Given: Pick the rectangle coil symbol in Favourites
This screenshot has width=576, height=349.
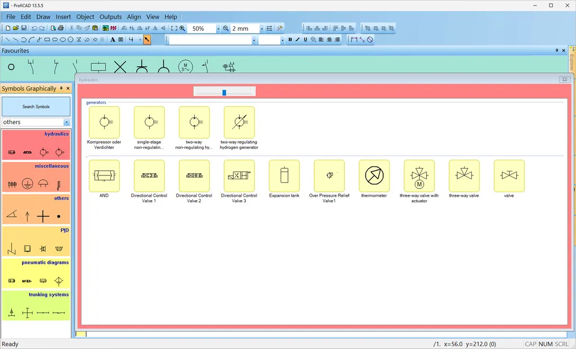Looking at the screenshot, I should pos(98,67).
